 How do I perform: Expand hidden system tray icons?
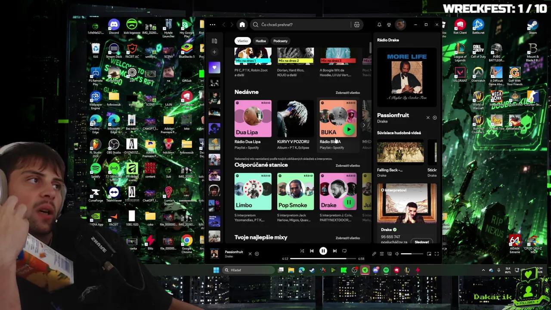(x=483, y=270)
